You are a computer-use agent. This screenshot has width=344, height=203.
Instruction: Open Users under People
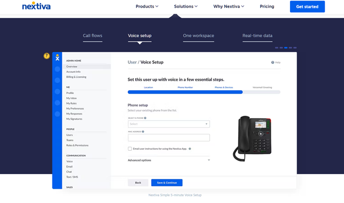click(69, 135)
